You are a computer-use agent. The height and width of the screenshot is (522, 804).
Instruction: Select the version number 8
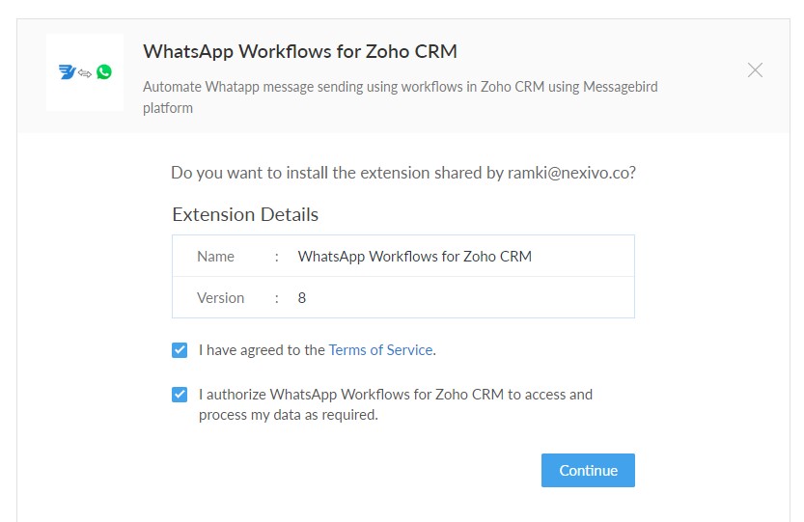(x=302, y=298)
